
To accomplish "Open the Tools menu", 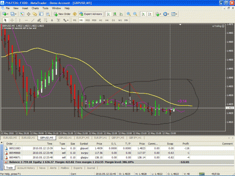I will click(x=45, y=8).
